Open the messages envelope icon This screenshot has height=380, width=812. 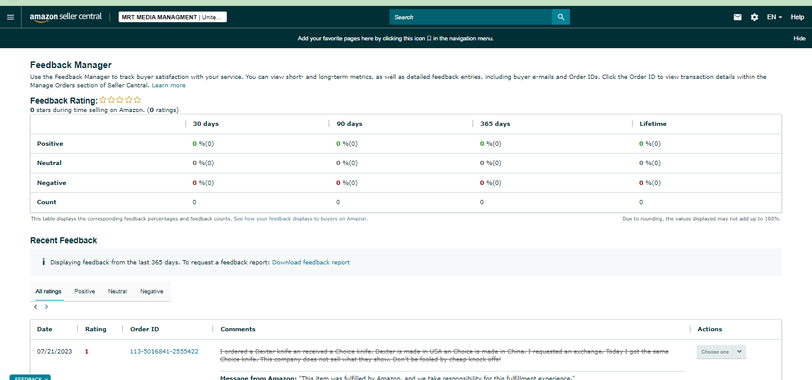(737, 17)
